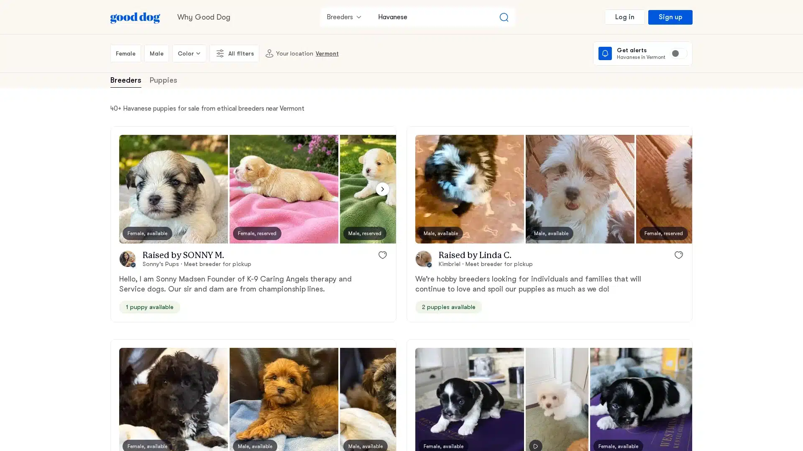Click Sonny M. profile avatar
Screen dimensions: 803x451
[127, 259]
